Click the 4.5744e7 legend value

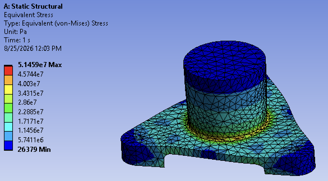click(x=31, y=74)
